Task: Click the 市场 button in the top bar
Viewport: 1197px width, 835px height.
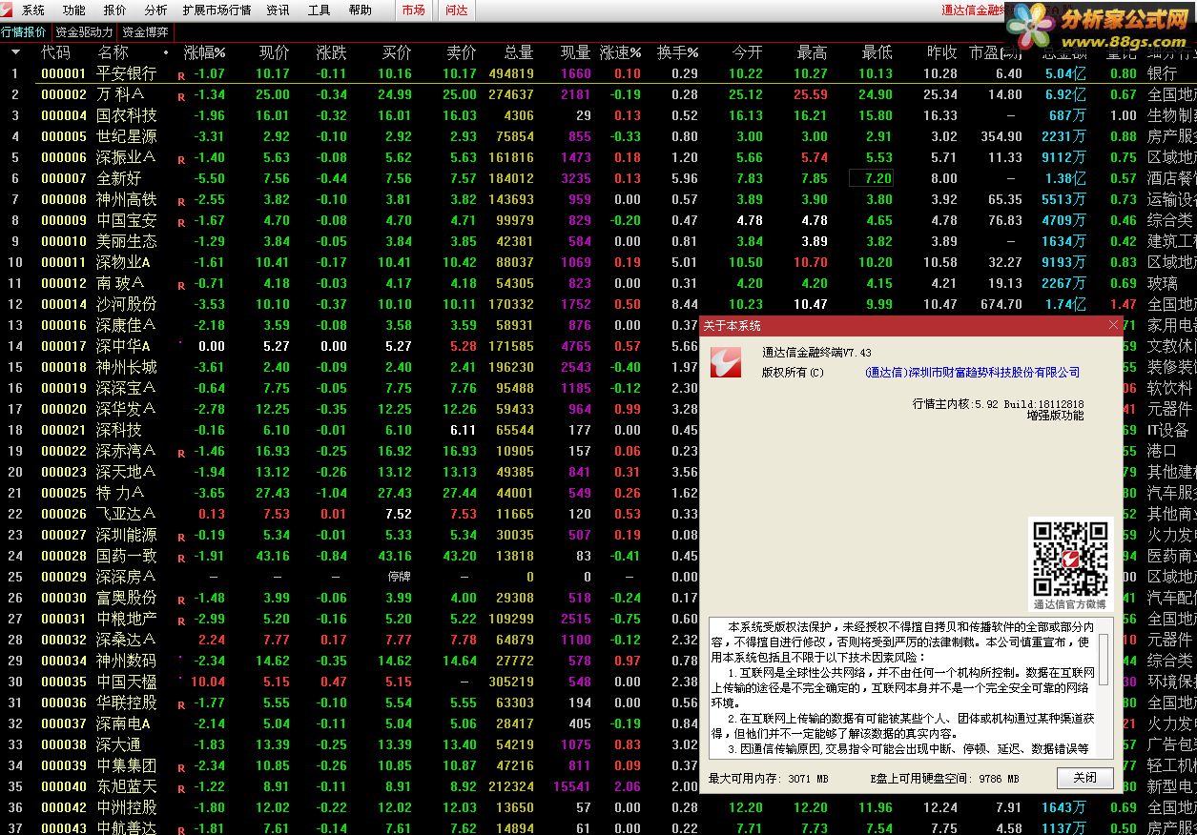Action: tap(413, 10)
